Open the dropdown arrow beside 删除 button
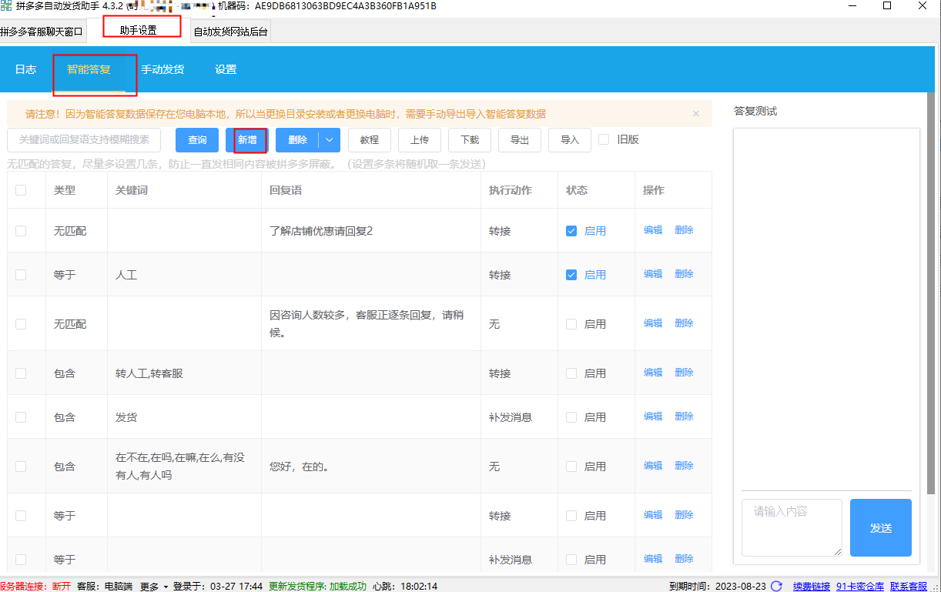 (329, 140)
